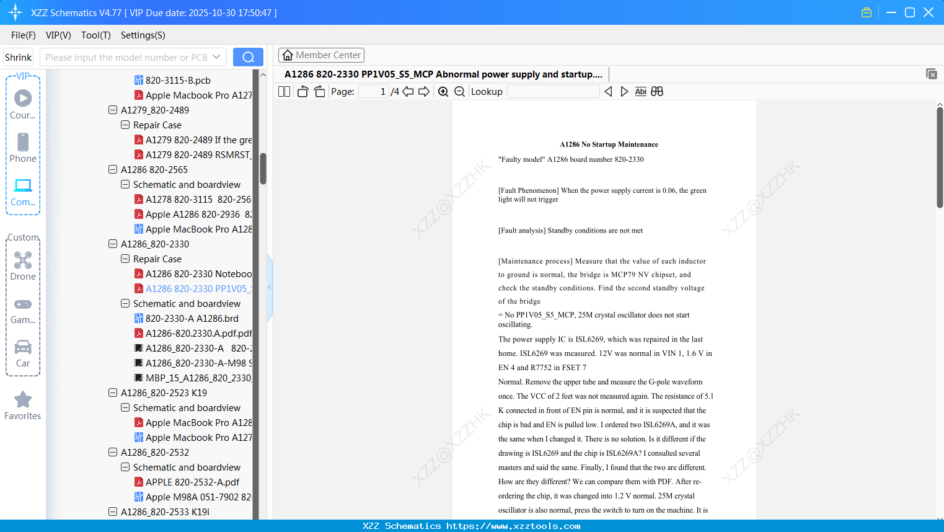Collapse the A1286 820-2565 node
The width and height of the screenshot is (944, 532).
click(113, 169)
